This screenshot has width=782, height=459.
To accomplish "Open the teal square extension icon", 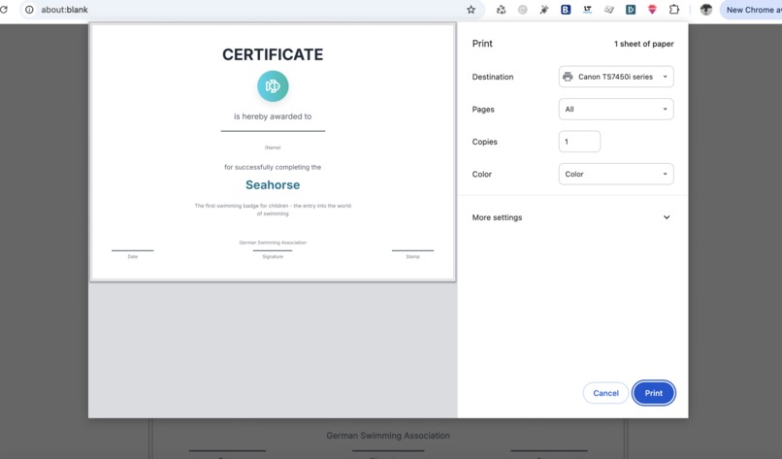I will tap(631, 10).
